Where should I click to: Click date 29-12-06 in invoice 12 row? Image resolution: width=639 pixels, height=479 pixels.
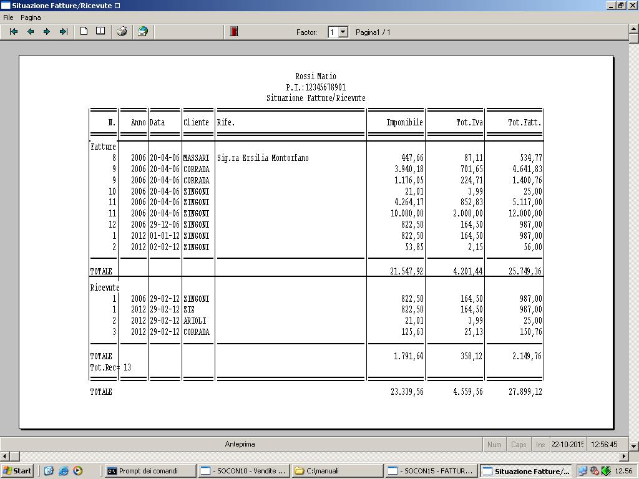[165, 225]
